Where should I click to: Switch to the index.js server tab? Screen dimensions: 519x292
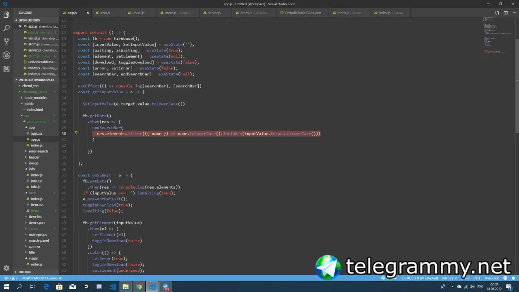(x=349, y=13)
